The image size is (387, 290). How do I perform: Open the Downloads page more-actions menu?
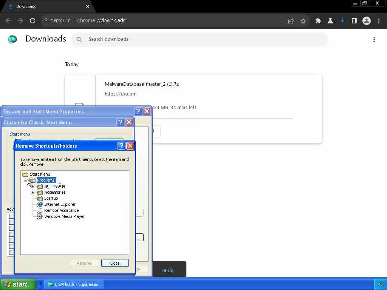tap(374, 40)
